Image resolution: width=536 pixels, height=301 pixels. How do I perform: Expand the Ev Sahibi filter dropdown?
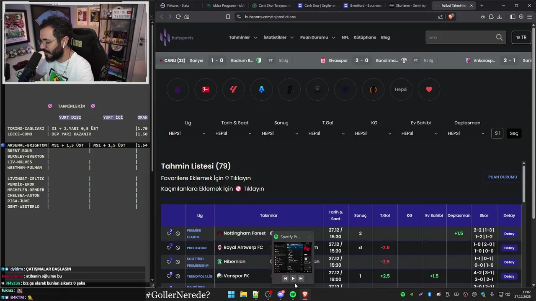[420, 133]
